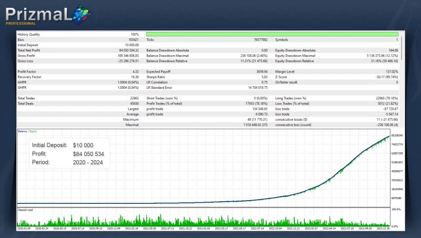The image size is (421, 238).
Task: Click the 2023.12.28 date on the timeline
Action: pos(383,229)
